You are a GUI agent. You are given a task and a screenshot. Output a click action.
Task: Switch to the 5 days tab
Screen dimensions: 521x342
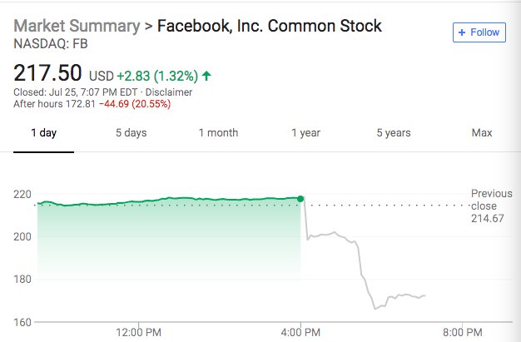pos(130,133)
